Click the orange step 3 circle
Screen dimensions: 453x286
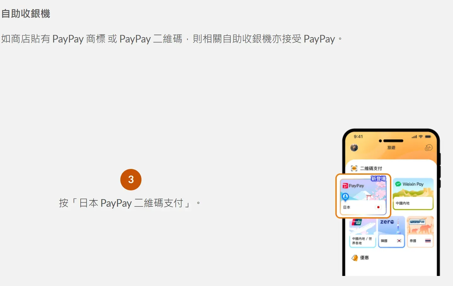pos(131,180)
